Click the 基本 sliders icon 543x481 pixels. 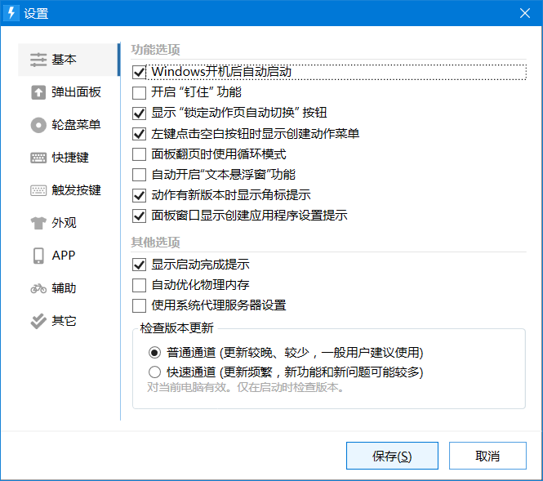click(x=38, y=60)
